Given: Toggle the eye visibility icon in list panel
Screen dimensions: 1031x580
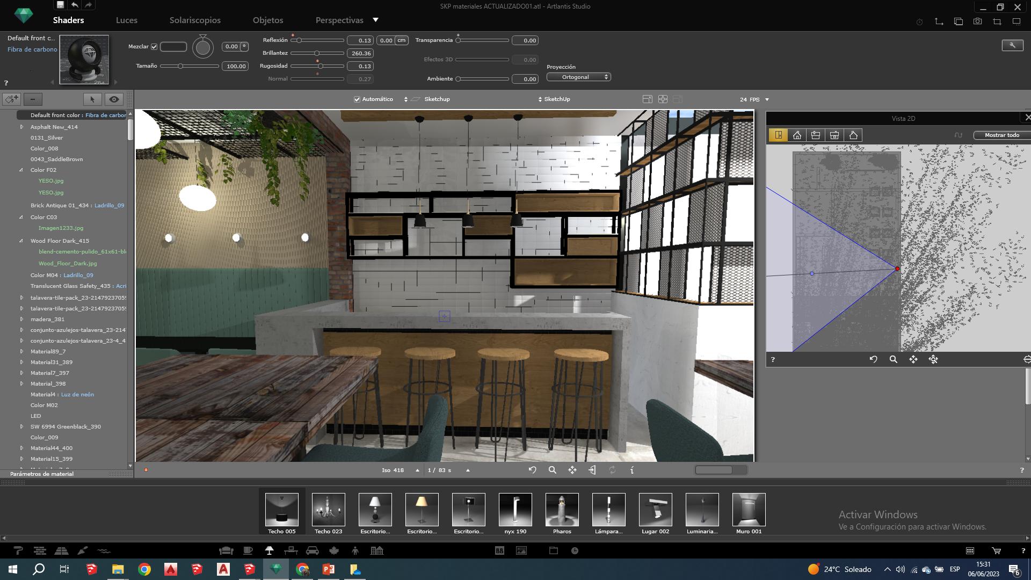Looking at the screenshot, I should coord(114,99).
